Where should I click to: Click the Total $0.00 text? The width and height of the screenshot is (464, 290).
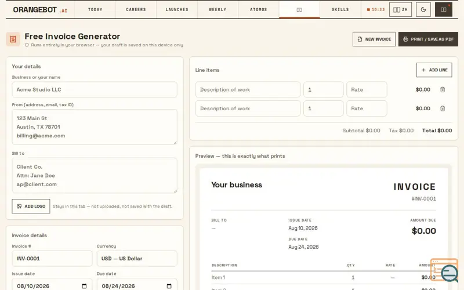pos(437,130)
